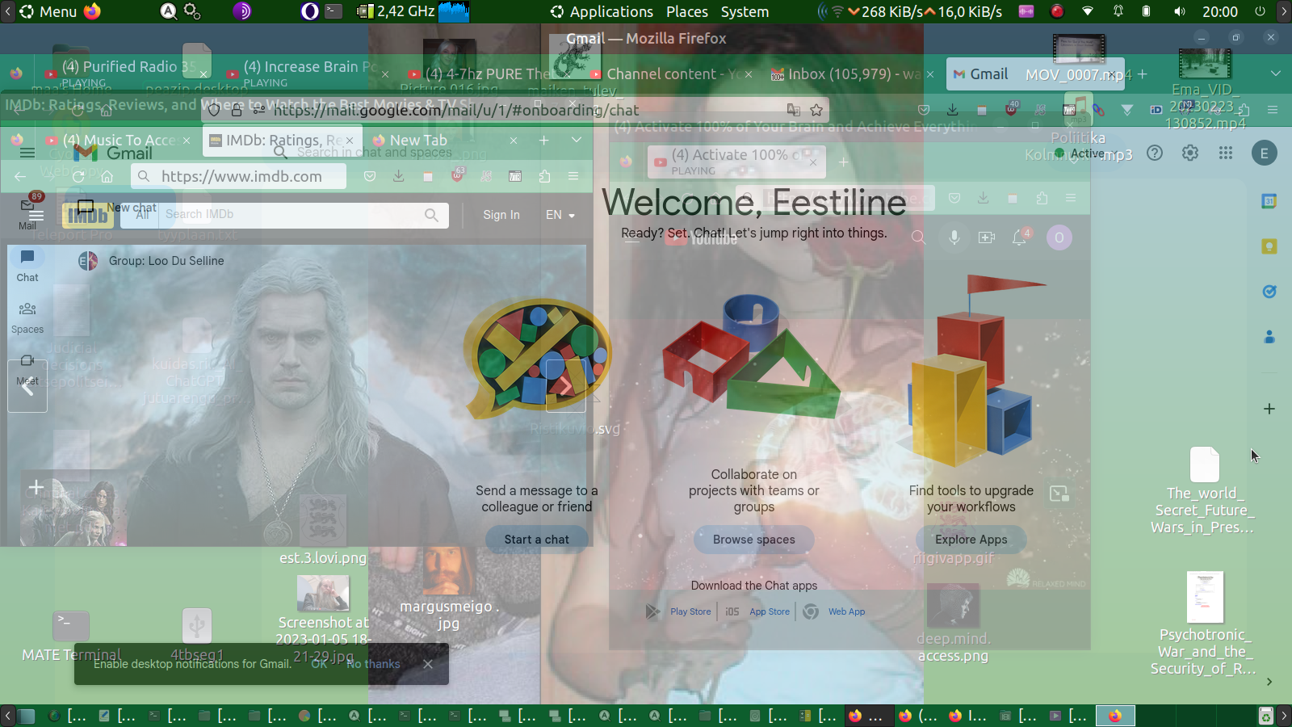Open the System menu
Screen dimensions: 1292x727
coord(745,11)
